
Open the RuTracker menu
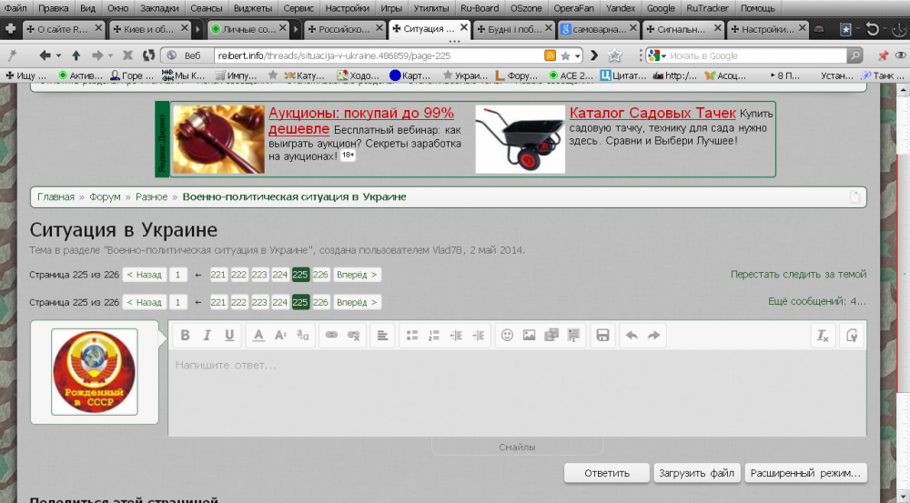tap(707, 8)
